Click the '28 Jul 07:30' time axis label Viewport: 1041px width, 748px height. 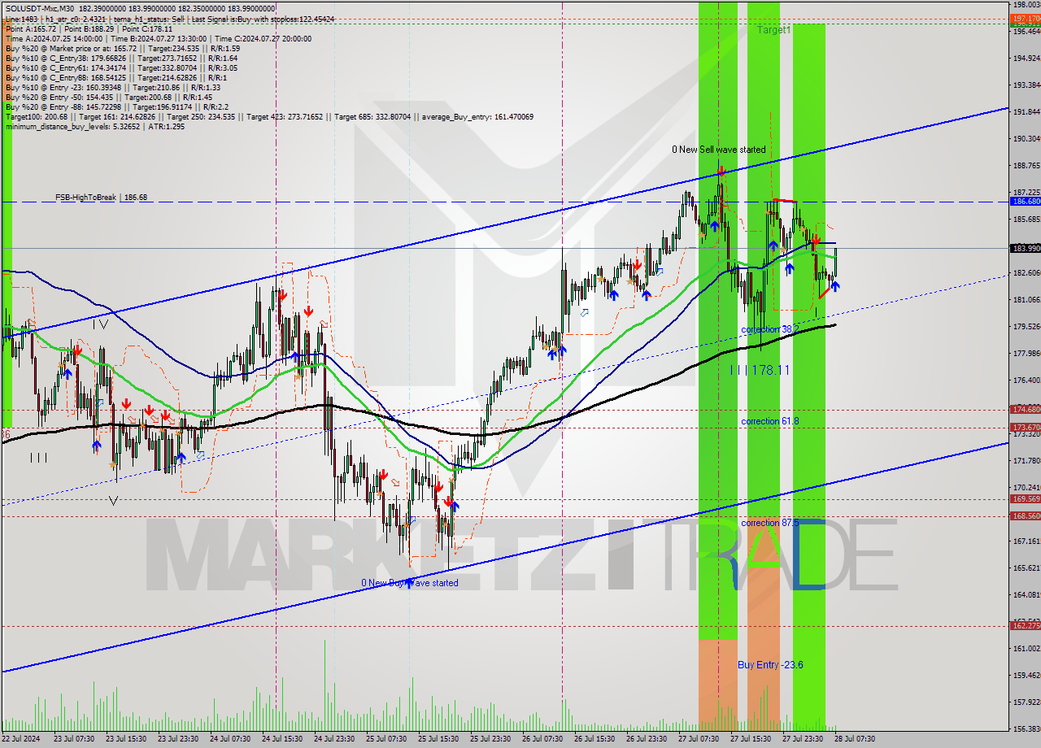(x=855, y=739)
